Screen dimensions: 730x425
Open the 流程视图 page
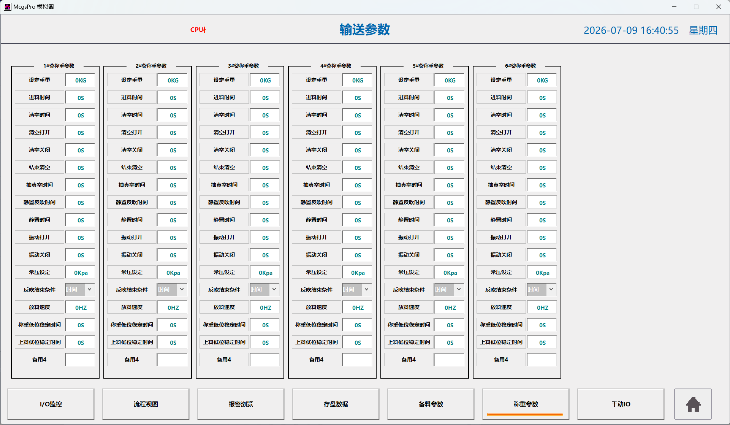point(146,404)
